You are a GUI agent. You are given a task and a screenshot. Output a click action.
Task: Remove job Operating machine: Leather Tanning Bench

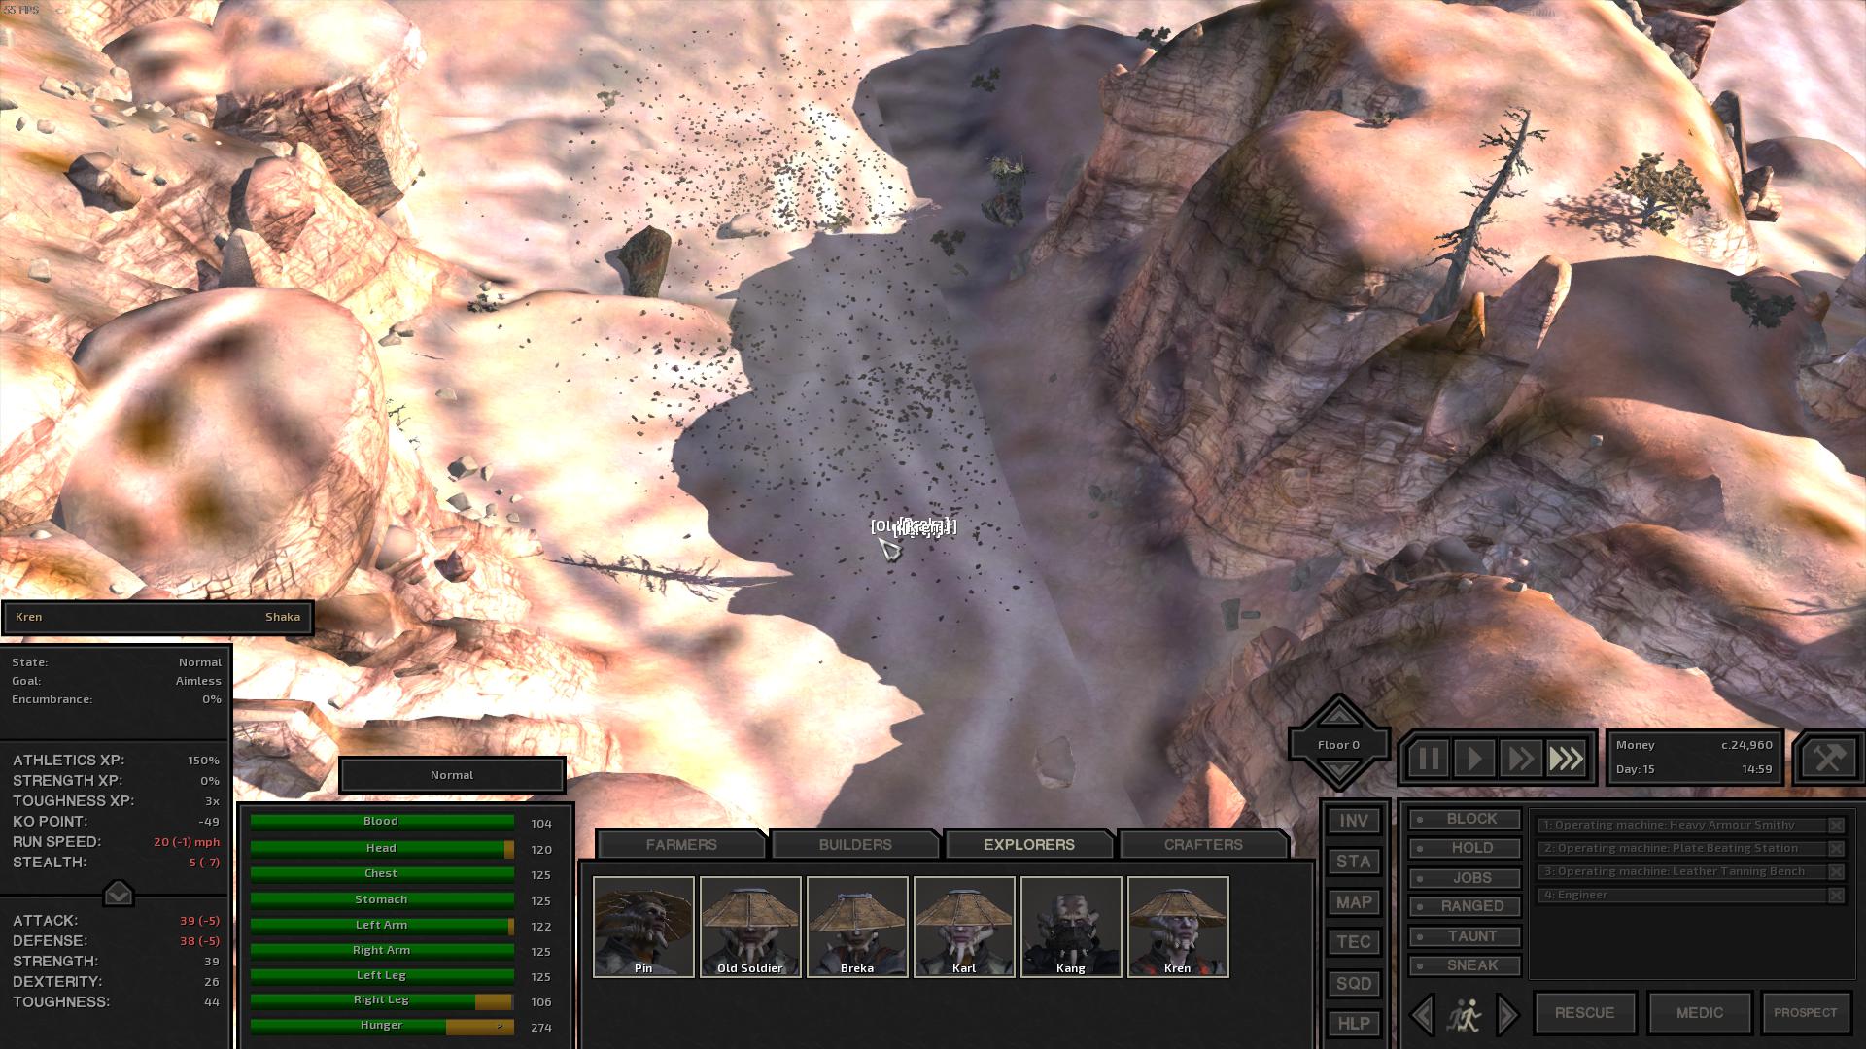click(x=1836, y=871)
